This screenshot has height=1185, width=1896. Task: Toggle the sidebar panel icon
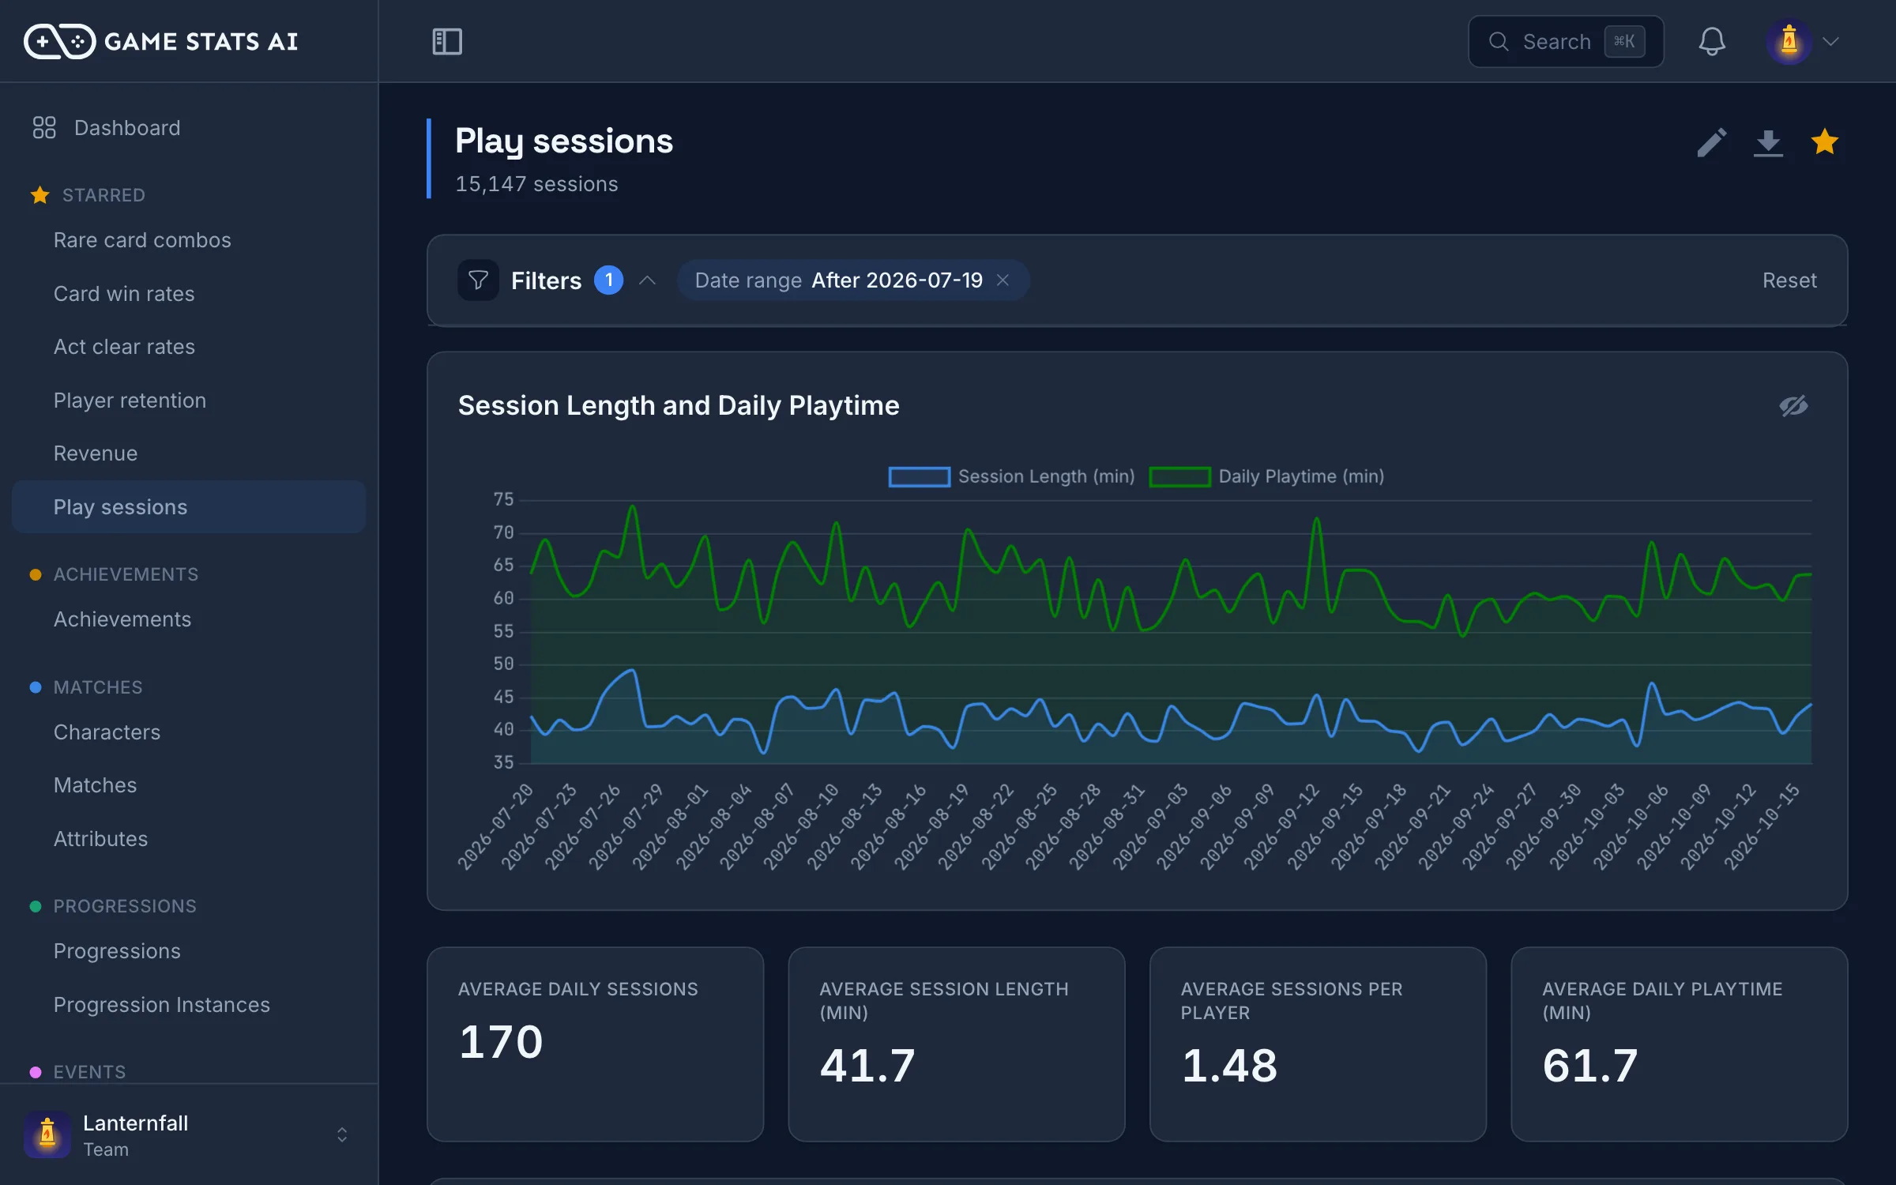click(447, 41)
